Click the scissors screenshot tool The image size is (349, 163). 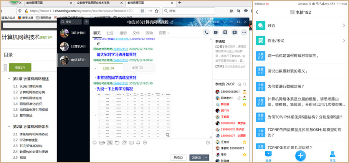[110, 143]
